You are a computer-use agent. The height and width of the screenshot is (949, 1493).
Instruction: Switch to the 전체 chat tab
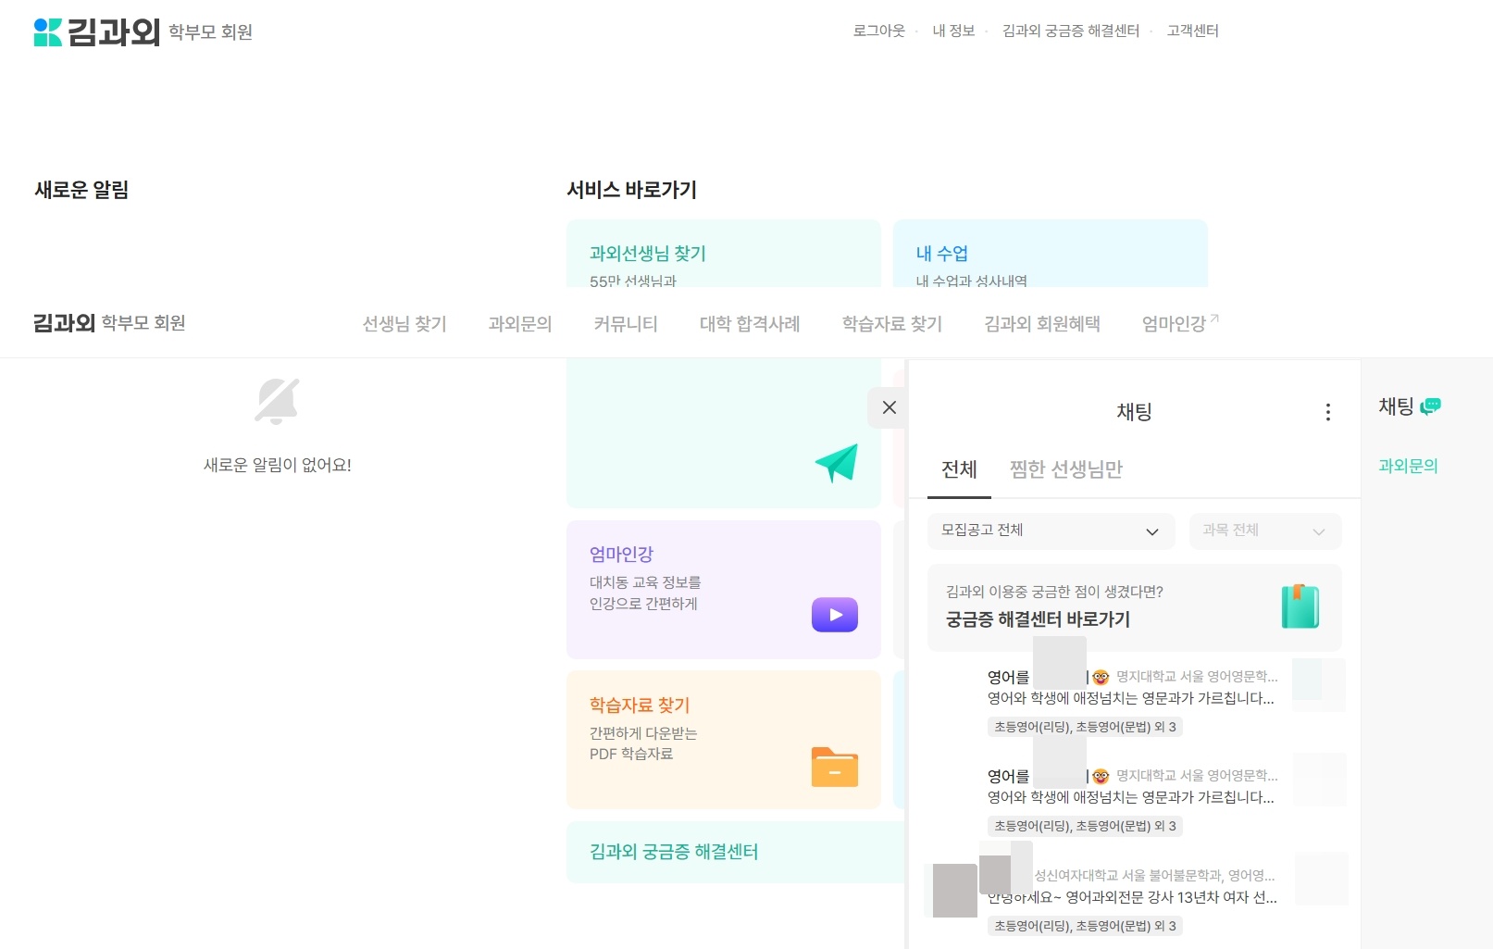(959, 469)
